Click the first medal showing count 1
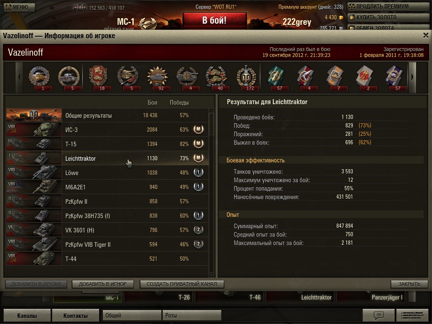 pos(39,76)
